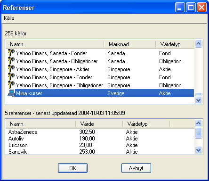Select the Mina kurser source row
This screenshot has height=181, width=209.
(x=100, y=93)
